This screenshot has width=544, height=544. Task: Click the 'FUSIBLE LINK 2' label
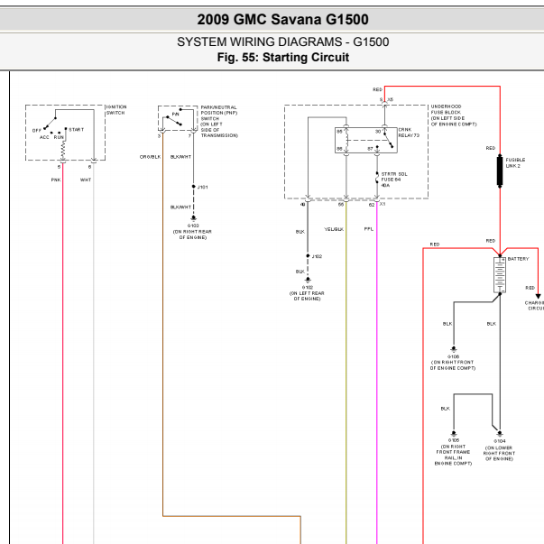tap(515, 162)
